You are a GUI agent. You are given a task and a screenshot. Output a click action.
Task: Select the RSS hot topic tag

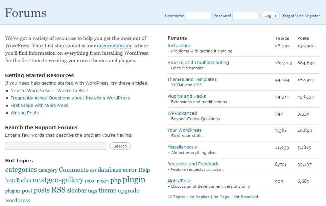(x=59, y=190)
